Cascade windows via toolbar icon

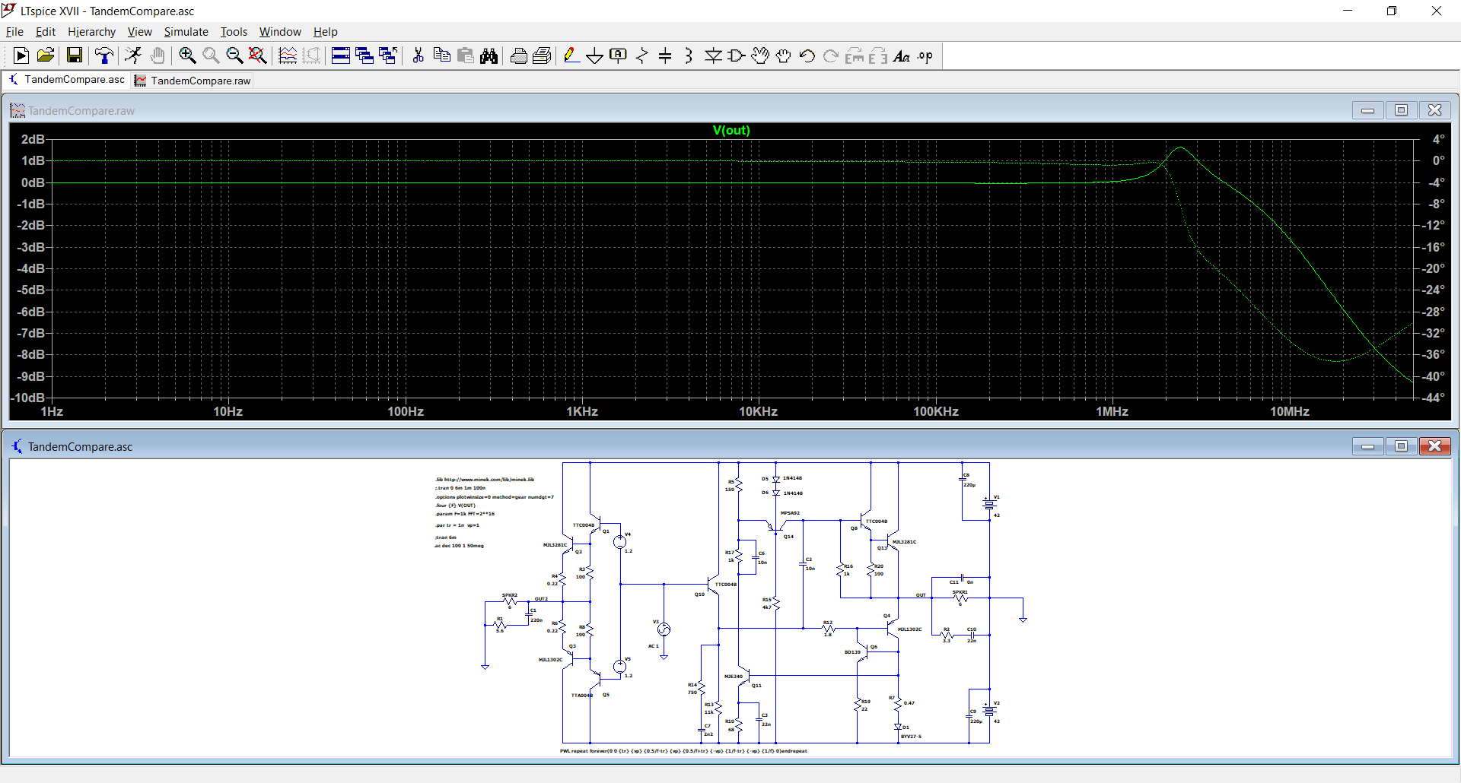[x=364, y=55]
